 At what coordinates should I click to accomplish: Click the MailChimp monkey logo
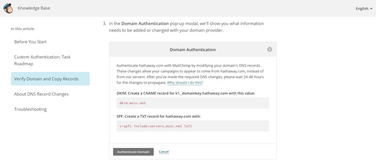click(x=8, y=8)
